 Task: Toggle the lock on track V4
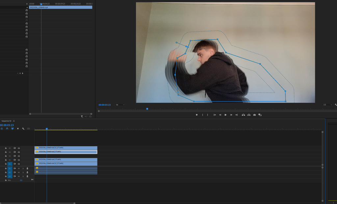click(6, 152)
